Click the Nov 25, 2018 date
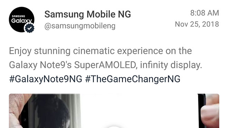This screenshot has height=128, width=228. click(197, 24)
